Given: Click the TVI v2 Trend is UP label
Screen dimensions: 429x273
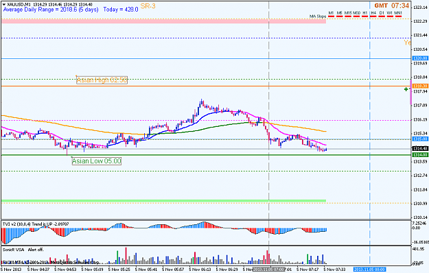Looking at the screenshot, I should (36, 224).
